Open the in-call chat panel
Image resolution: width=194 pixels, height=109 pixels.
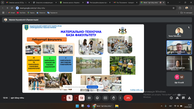(183, 98)
